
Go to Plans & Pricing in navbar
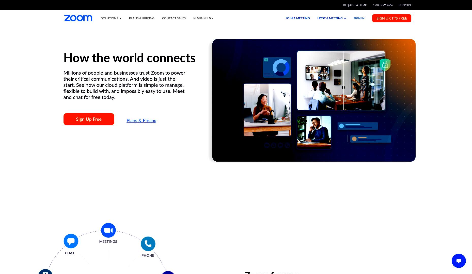[142, 18]
